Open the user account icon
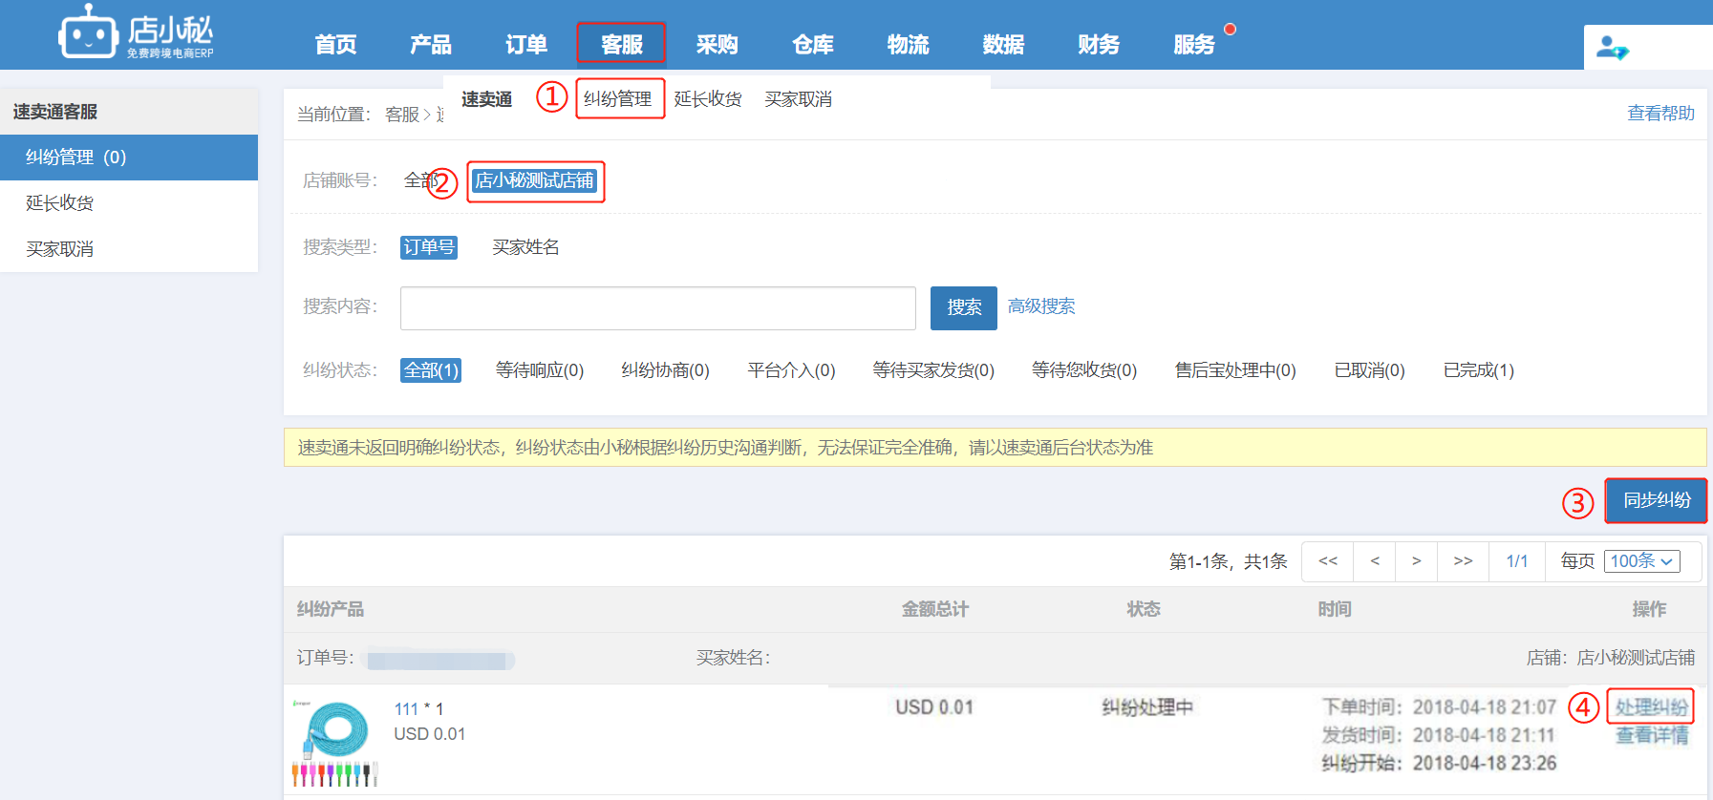The width and height of the screenshot is (1713, 800). pos(1612,47)
